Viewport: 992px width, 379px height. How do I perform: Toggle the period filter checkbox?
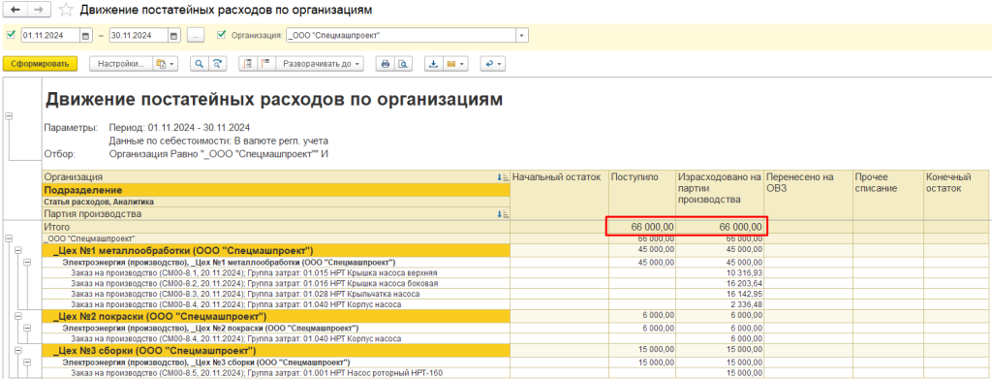pos(10,35)
